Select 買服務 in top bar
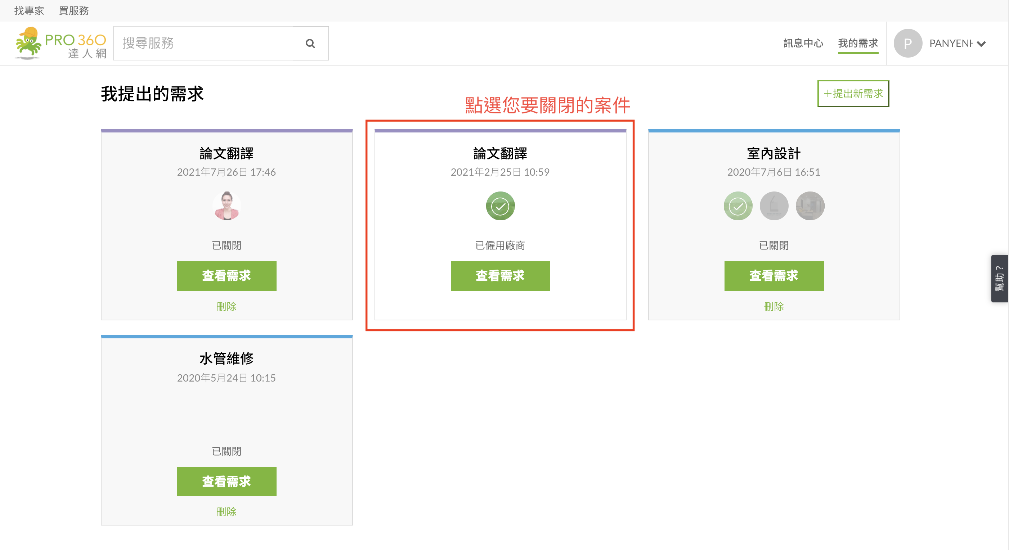1009x550 pixels. pyautogui.click(x=73, y=10)
